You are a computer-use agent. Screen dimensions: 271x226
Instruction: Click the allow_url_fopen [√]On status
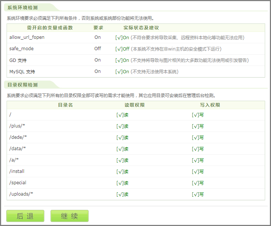122,37
